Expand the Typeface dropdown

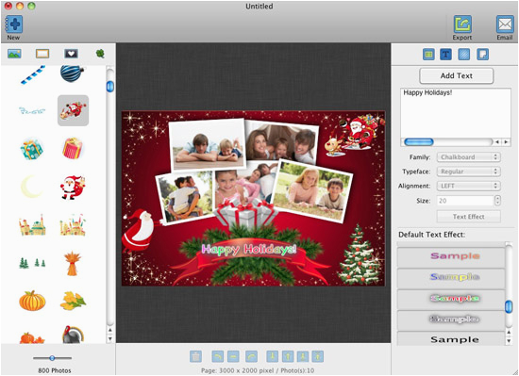tap(468, 172)
